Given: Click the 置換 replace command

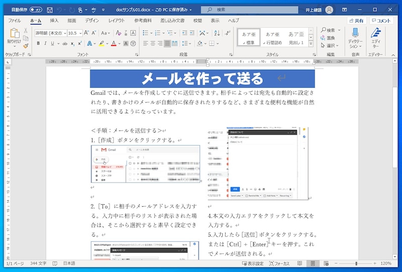Looking at the screenshot, I should pyautogui.click(x=330, y=38).
